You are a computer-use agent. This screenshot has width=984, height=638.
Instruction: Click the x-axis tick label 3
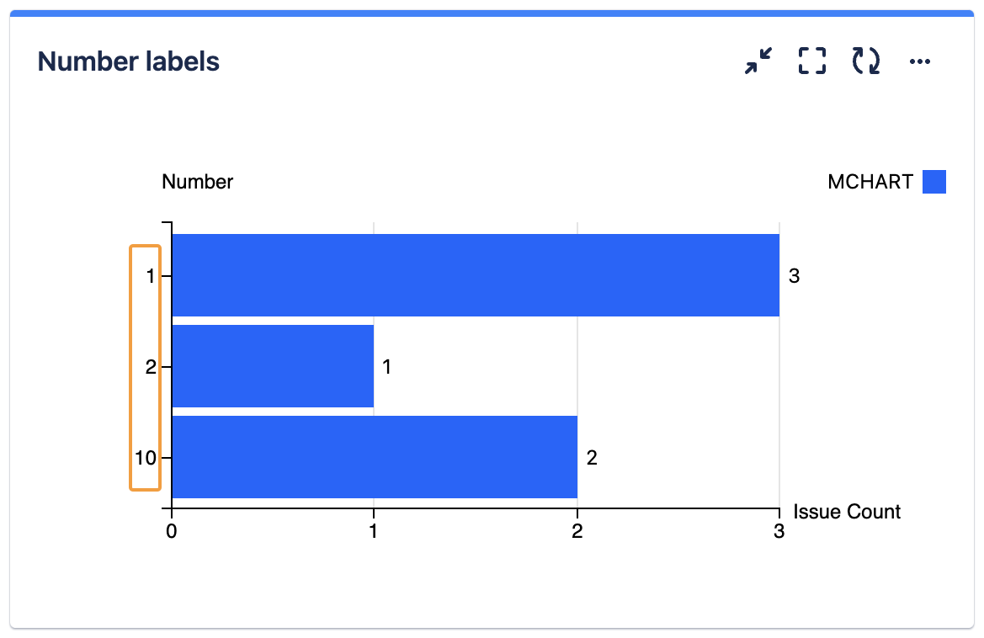[x=779, y=531]
